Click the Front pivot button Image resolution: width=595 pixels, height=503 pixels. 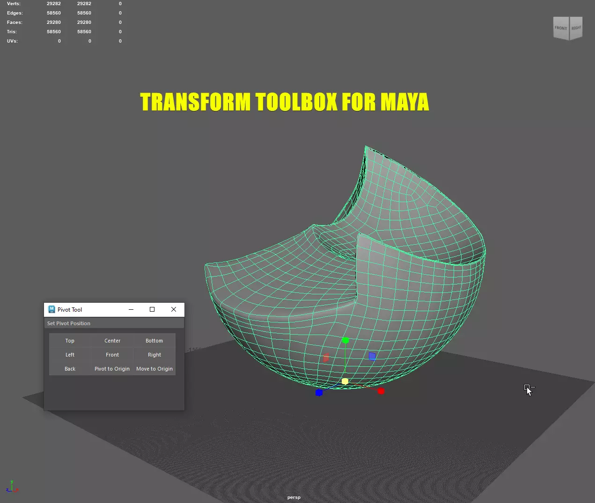112,355
